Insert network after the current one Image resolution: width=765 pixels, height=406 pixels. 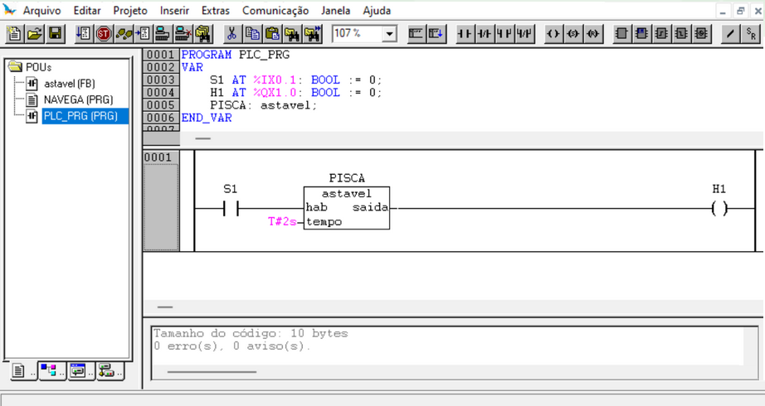pyautogui.click(x=436, y=34)
